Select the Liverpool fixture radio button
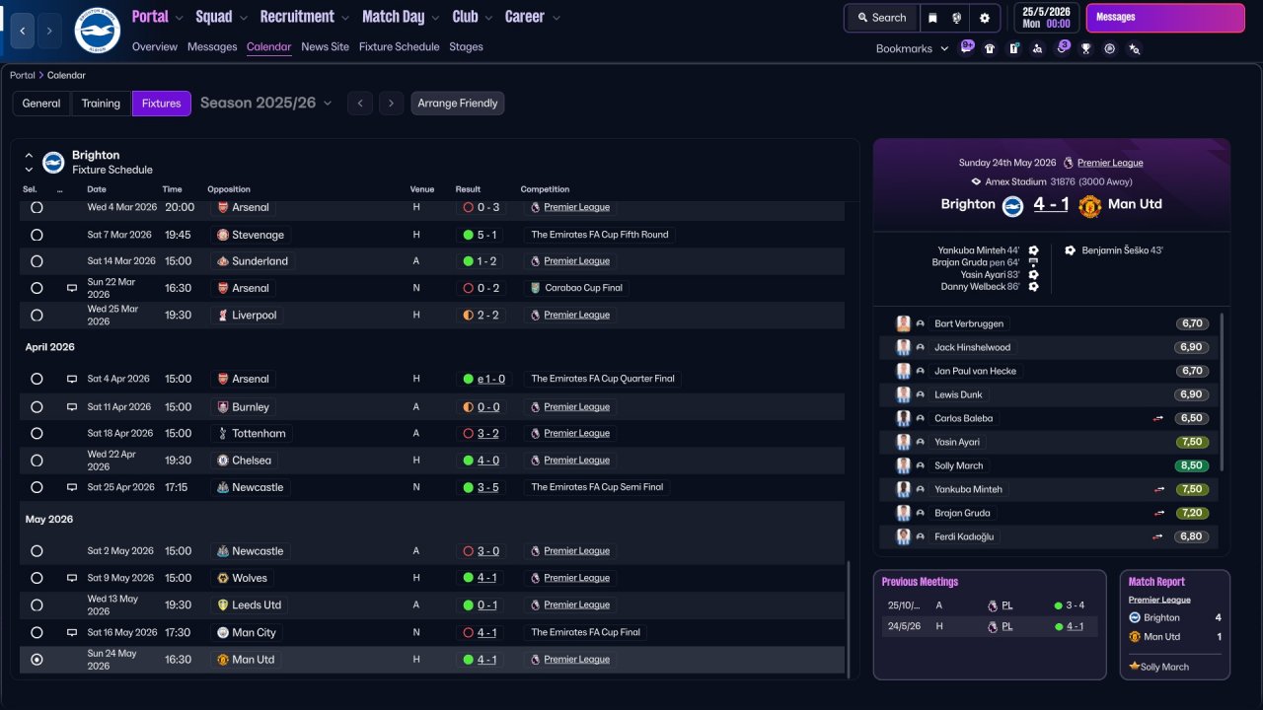This screenshot has height=710, width=1263. point(37,316)
